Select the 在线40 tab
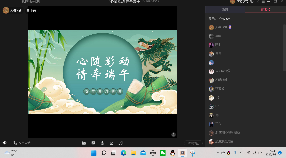Viewport: 286px width, 158px height. [x=265, y=10]
